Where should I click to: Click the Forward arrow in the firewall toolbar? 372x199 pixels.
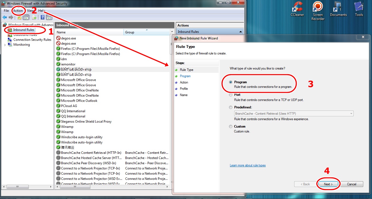pyautogui.click(x=11, y=18)
